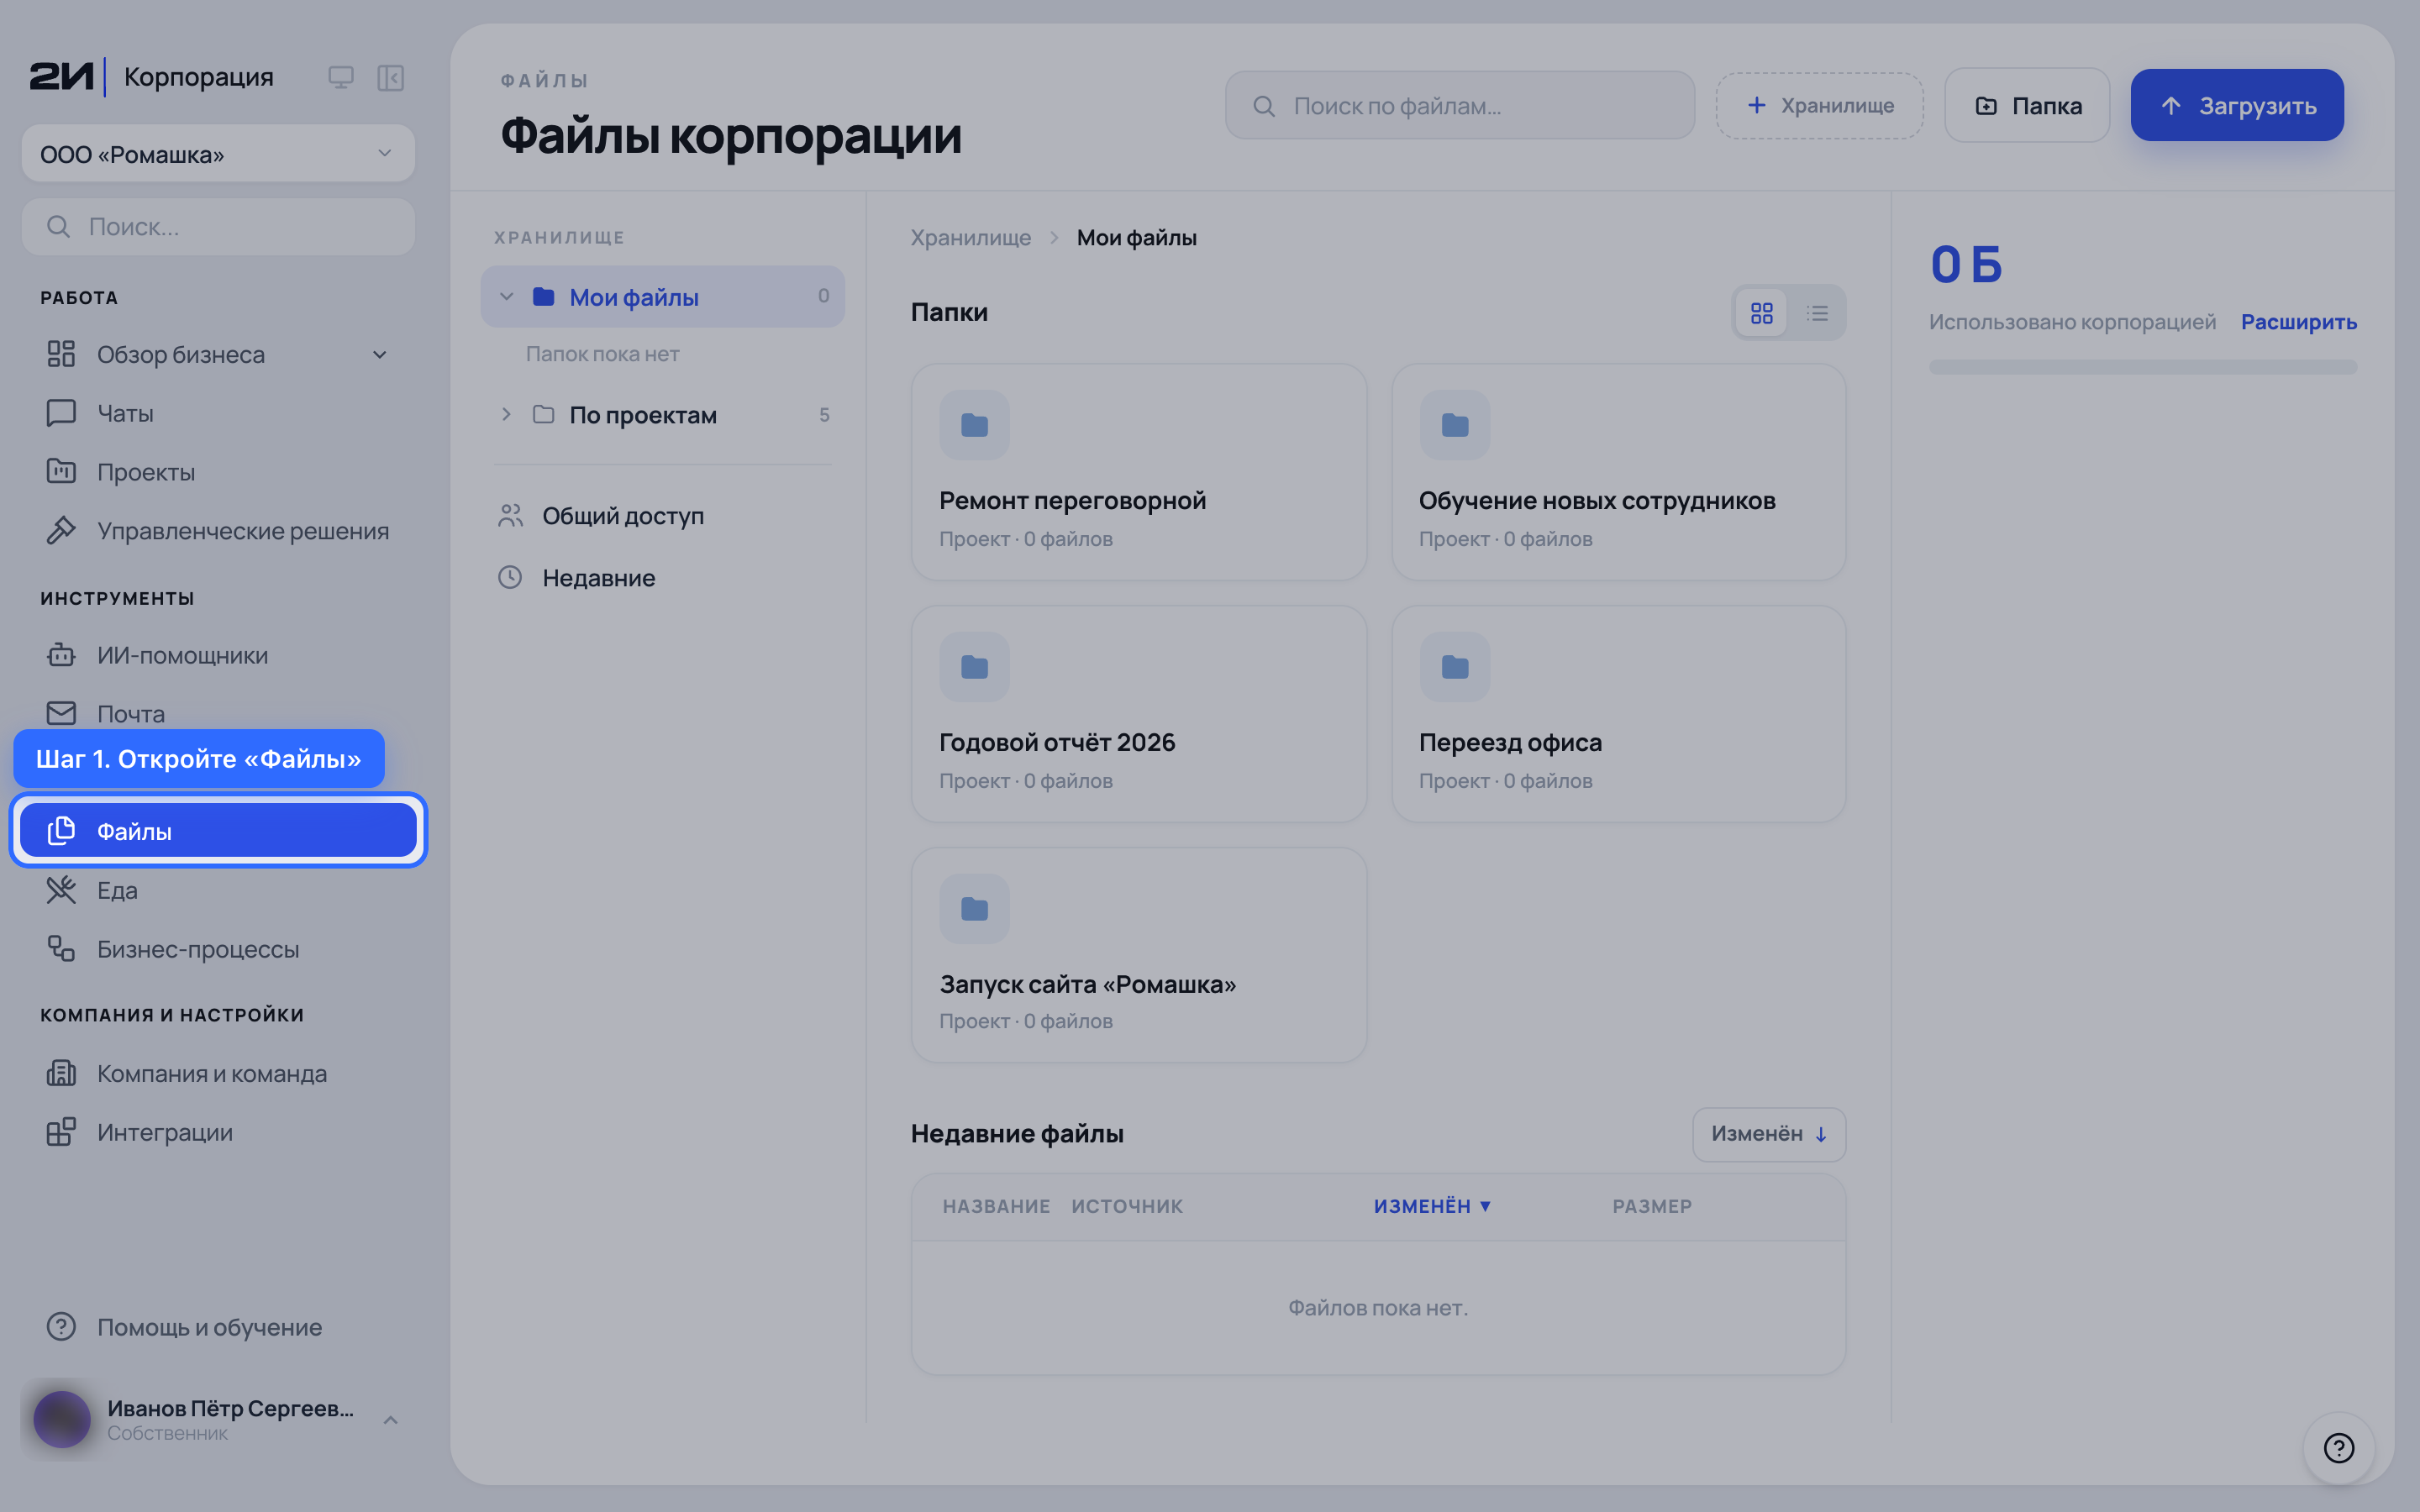Screen dimensions: 2420x1512
Task: Click Помощь и обучение question icon
Action: pyautogui.click(x=61, y=1326)
